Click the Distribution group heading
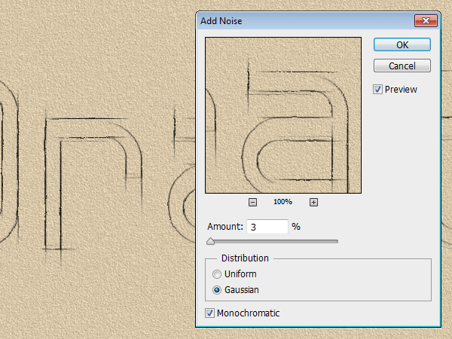452x339 pixels. [245, 258]
